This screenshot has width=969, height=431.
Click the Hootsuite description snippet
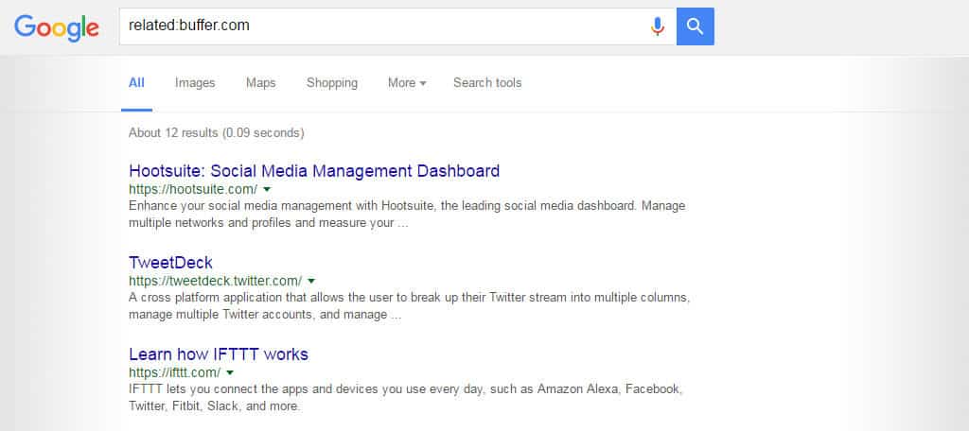tap(407, 215)
